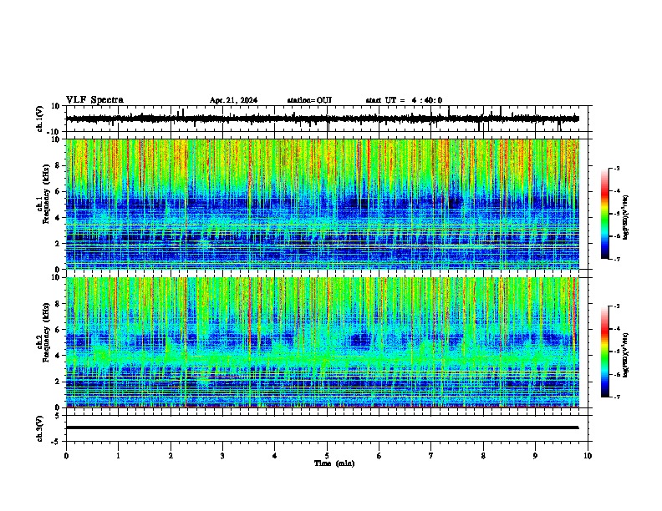Click the "6" kHz tick on ch.2 spectrogram
This screenshot has height=511, width=662.
click(59, 330)
